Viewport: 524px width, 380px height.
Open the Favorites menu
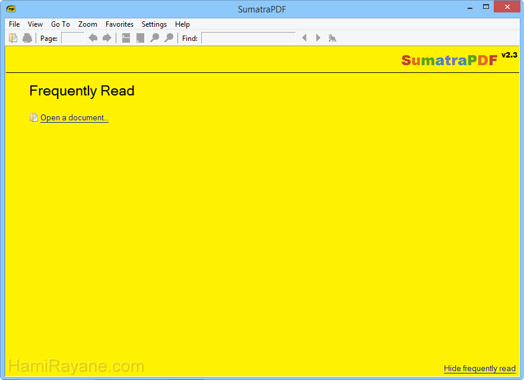pyautogui.click(x=119, y=24)
